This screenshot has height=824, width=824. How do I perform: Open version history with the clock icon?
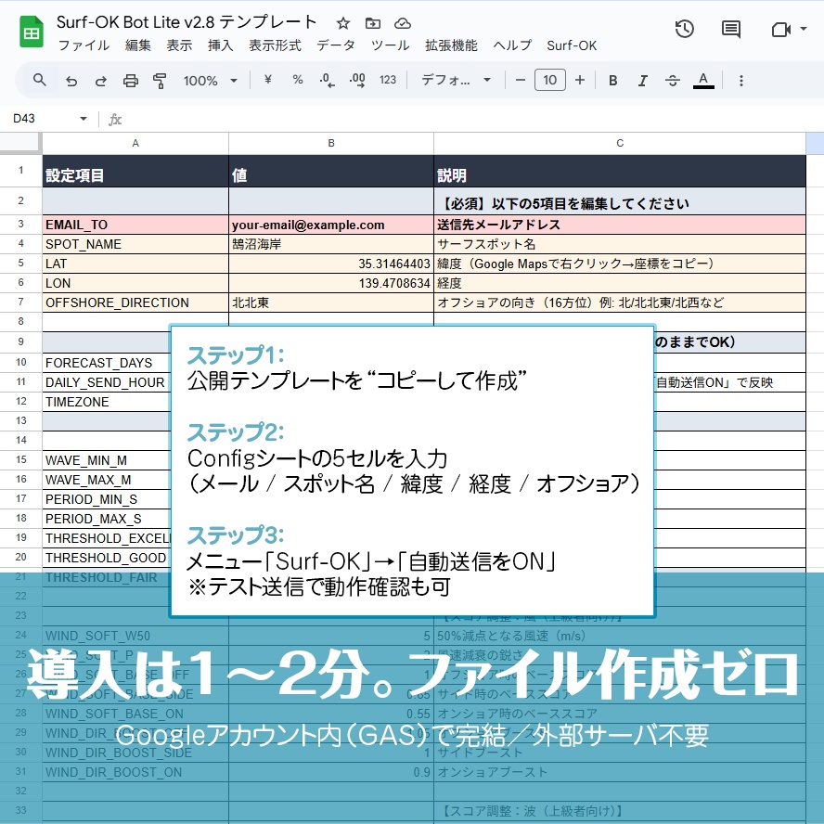[684, 29]
